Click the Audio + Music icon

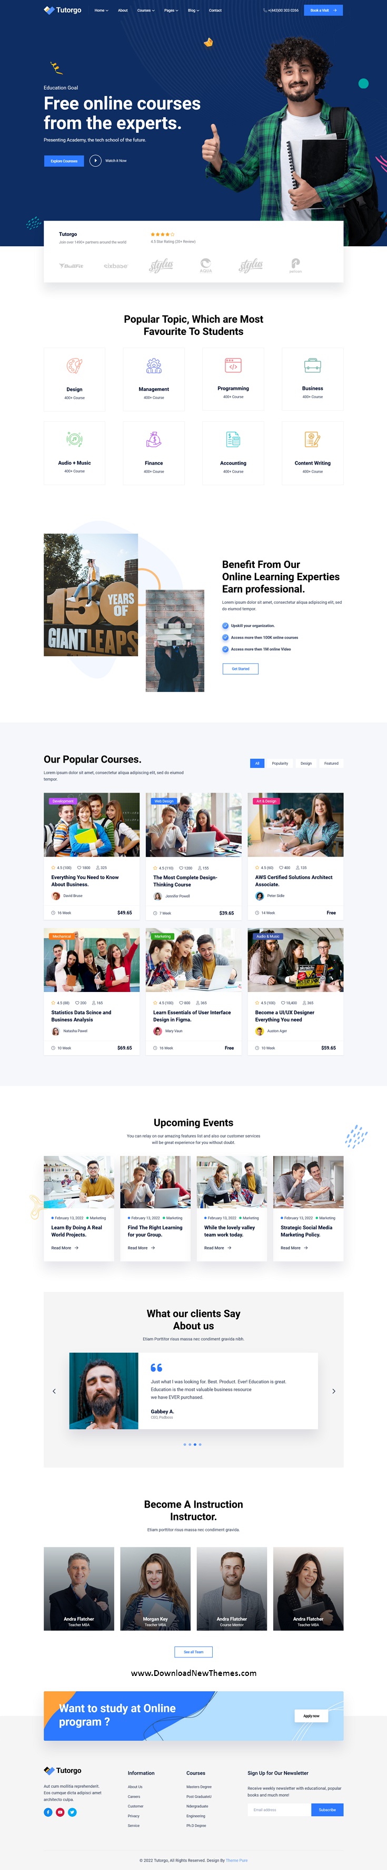click(74, 439)
